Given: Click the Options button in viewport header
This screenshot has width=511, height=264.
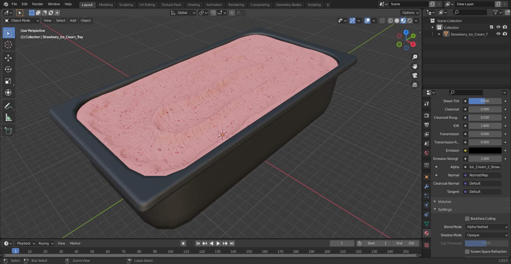Looking at the screenshot, I should [410, 13].
